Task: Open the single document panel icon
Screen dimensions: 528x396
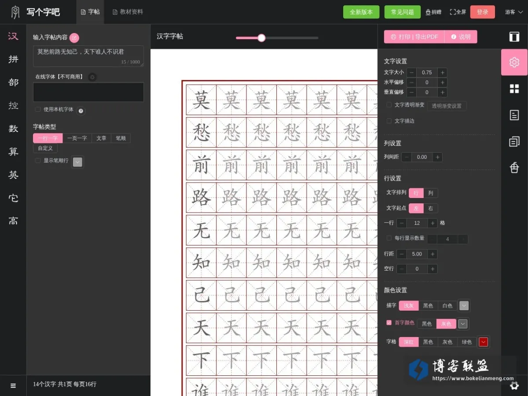Action: pyautogui.click(x=514, y=115)
